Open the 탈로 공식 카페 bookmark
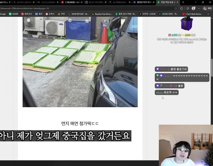 click(126, 14)
